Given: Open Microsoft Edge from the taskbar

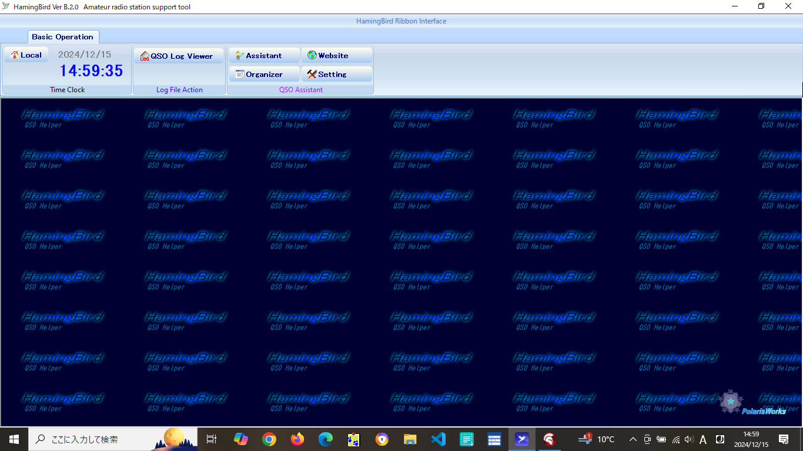Looking at the screenshot, I should tap(326, 439).
